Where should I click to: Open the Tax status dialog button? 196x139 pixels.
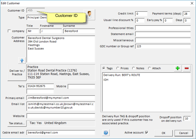pos(17,123)
